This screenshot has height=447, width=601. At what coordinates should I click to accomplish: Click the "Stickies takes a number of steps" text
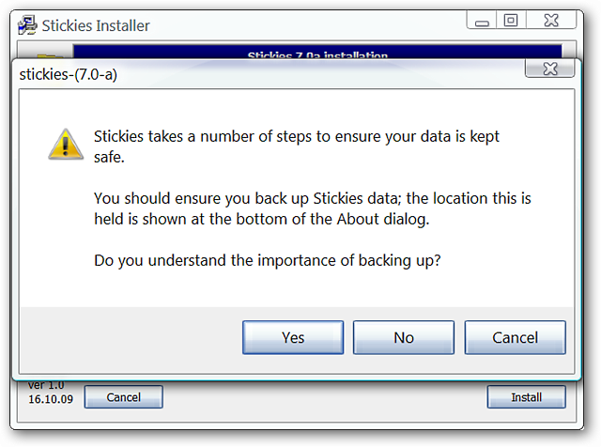click(x=297, y=146)
